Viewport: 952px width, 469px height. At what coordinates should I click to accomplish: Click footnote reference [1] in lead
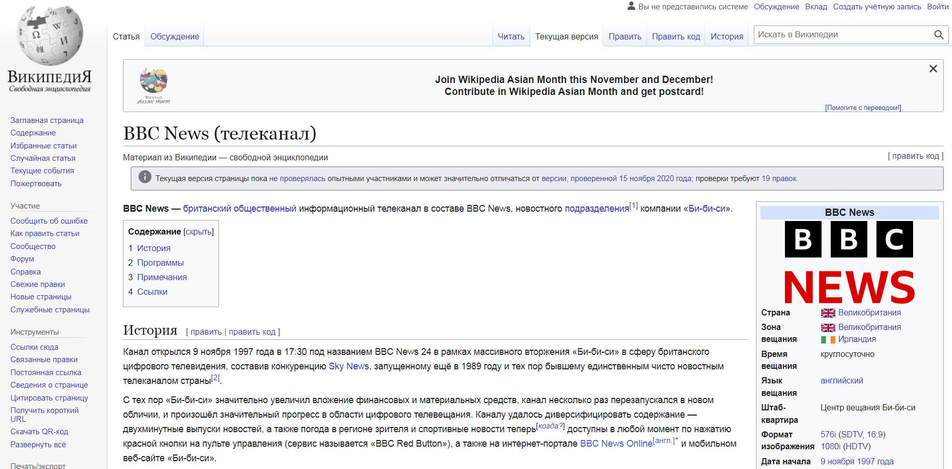[633, 206]
